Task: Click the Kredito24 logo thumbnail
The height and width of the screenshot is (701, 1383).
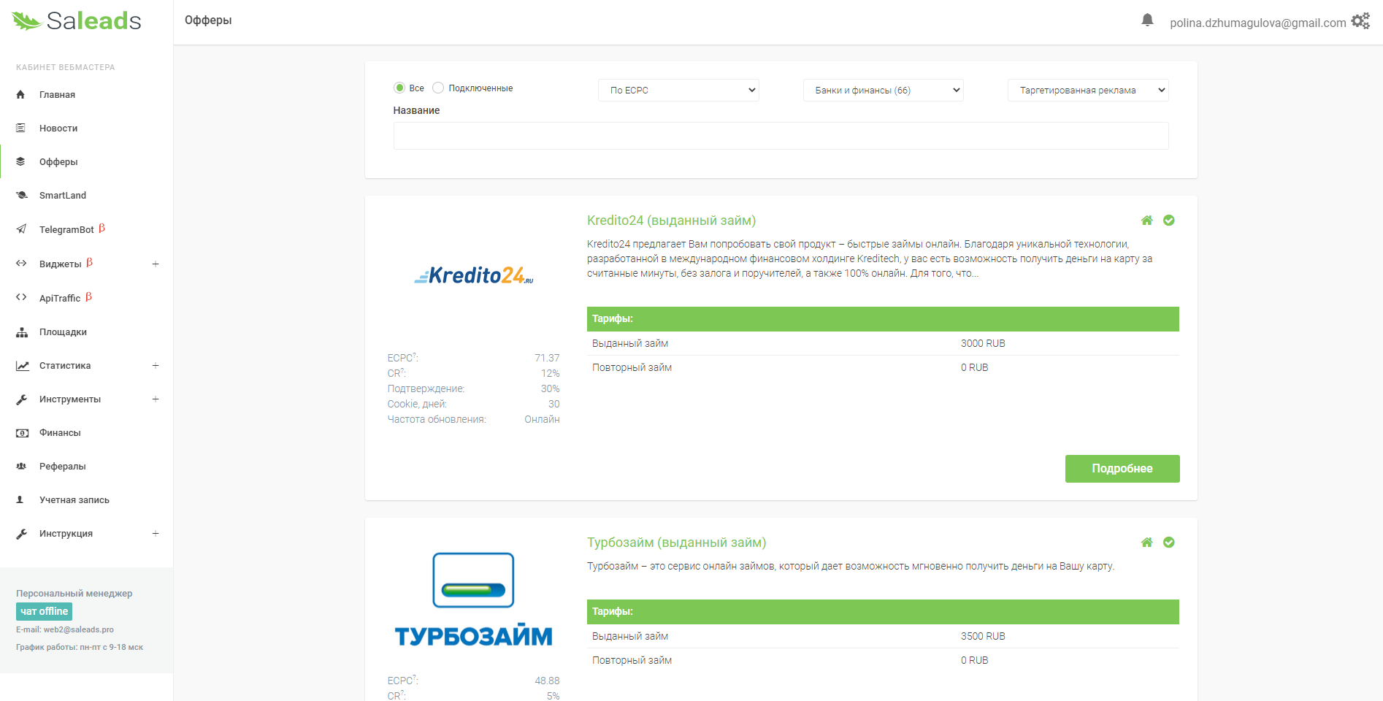Action: (474, 275)
